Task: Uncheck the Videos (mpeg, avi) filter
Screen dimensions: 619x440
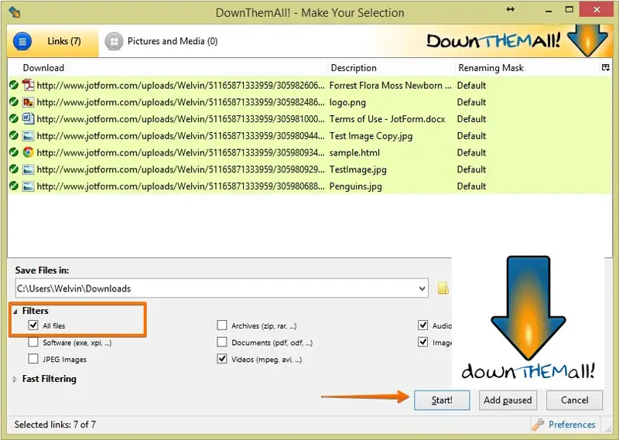Action: [x=222, y=359]
